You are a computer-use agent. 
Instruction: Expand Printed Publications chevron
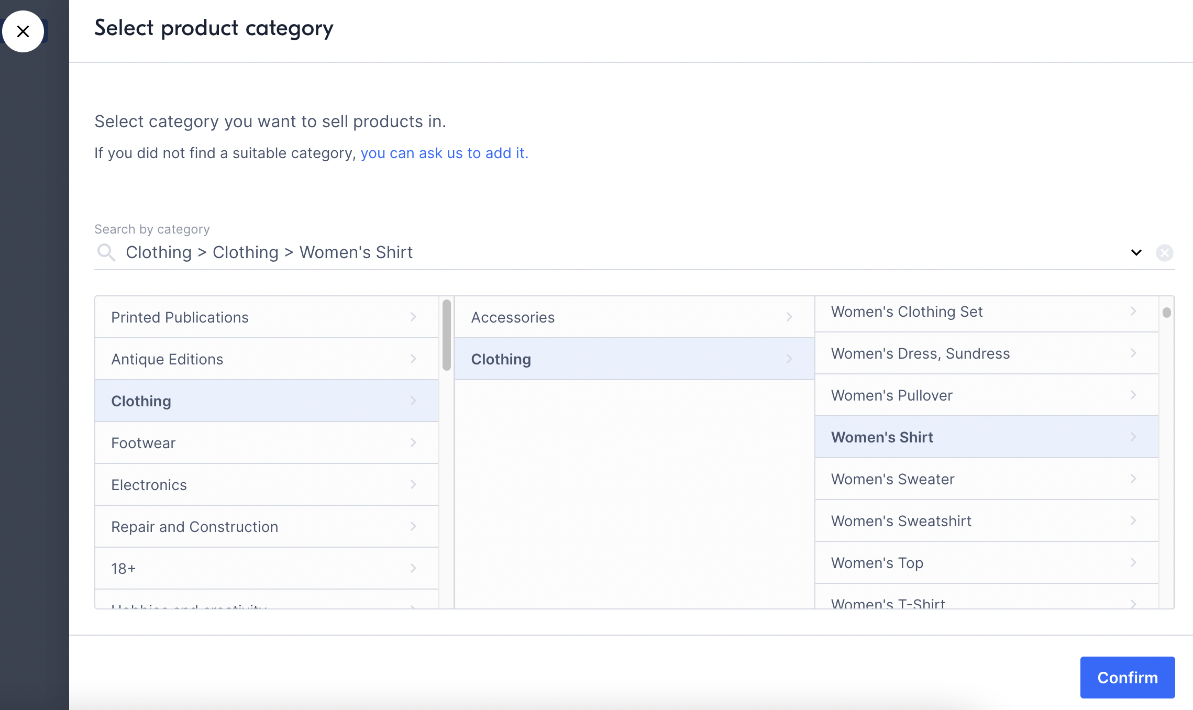coord(413,317)
